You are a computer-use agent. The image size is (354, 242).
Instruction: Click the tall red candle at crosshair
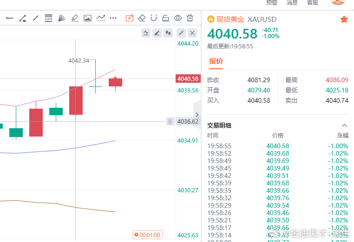click(x=76, y=100)
